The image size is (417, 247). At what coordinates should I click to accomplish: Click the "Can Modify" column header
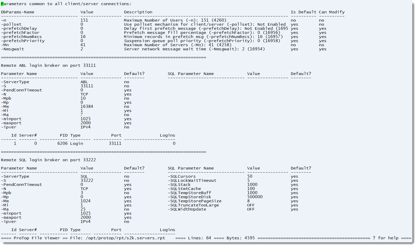332,12
